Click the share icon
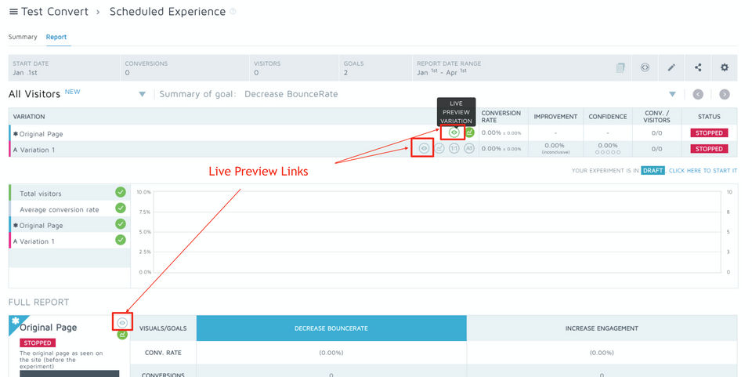This screenshot has width=752, height=377. tap(698, 67)
